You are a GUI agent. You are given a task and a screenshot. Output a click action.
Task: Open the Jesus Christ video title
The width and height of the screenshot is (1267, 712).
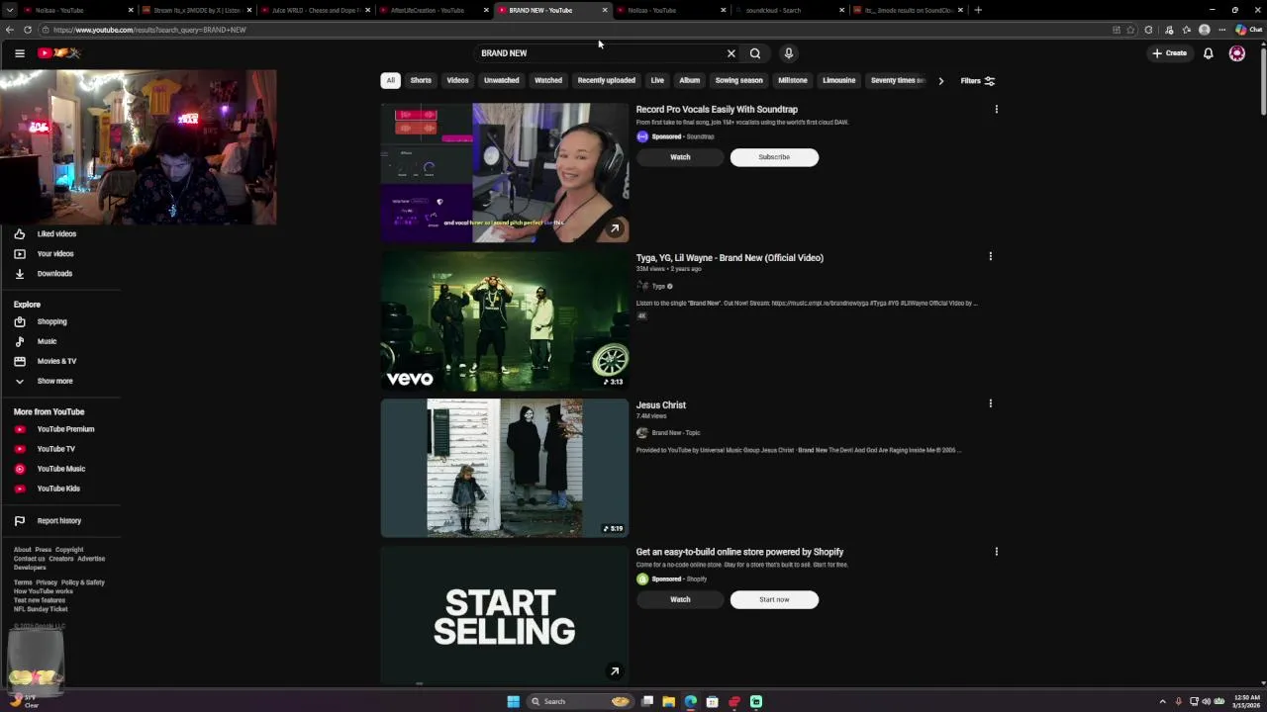[661, 405]
